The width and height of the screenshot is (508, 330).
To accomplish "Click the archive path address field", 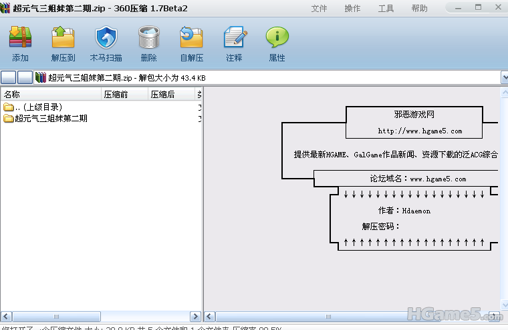I will pos(267,77).
